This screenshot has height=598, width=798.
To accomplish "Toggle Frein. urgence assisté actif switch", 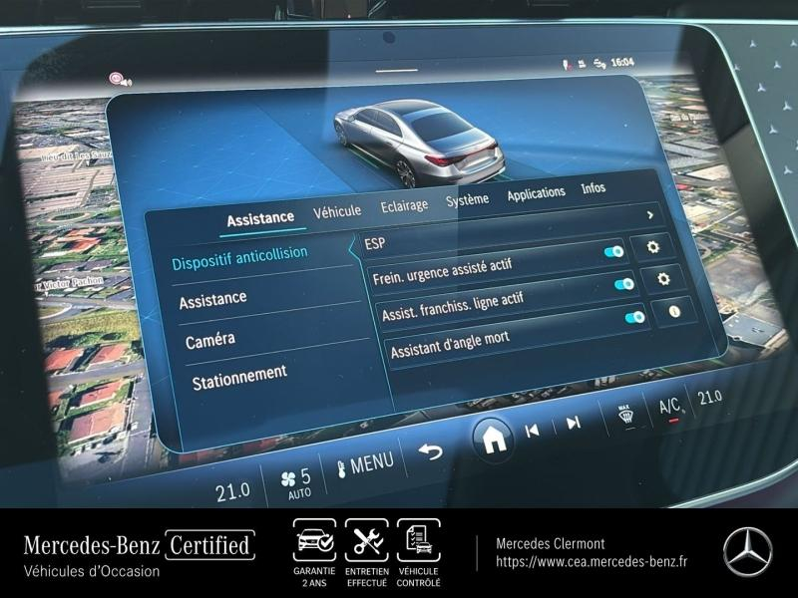I will point(614,252).
